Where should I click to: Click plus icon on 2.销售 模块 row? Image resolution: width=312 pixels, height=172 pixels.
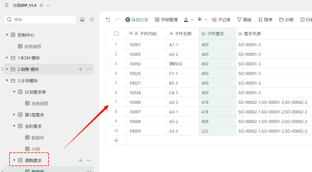[80, 69]
